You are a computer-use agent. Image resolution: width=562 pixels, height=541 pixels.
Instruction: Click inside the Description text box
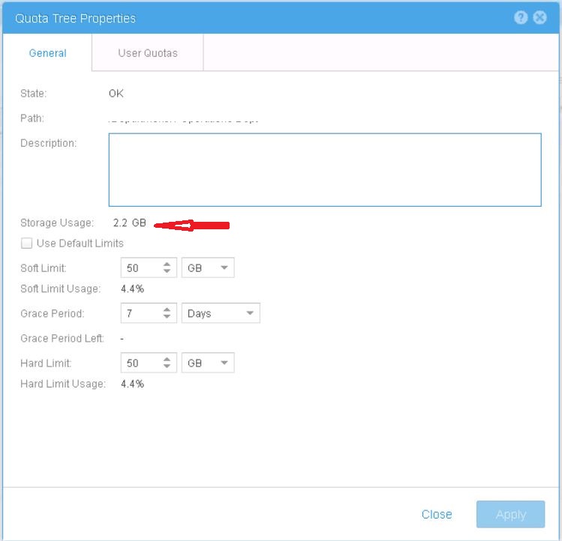click(325, 169)
